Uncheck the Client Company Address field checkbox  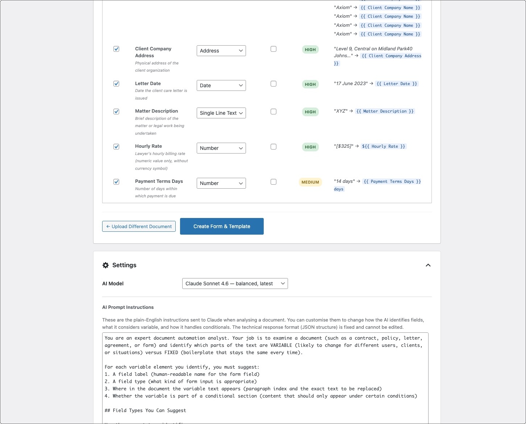[116, 49]
